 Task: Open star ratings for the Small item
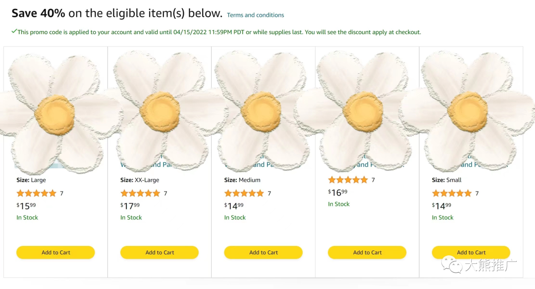(x=452, y=193)
